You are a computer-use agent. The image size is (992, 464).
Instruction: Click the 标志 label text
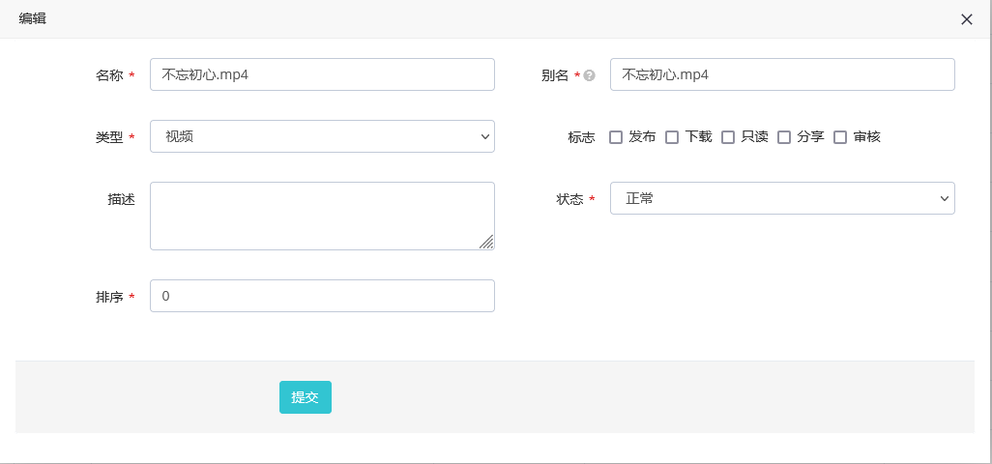pos(581,137)
